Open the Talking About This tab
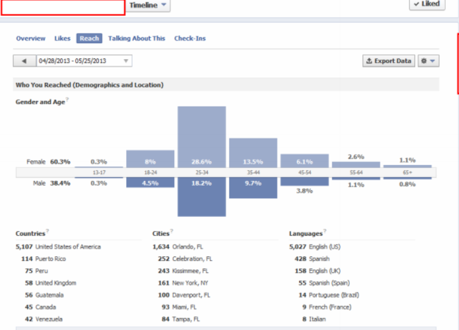Screen dimensions: 459x330 point(137,38)
